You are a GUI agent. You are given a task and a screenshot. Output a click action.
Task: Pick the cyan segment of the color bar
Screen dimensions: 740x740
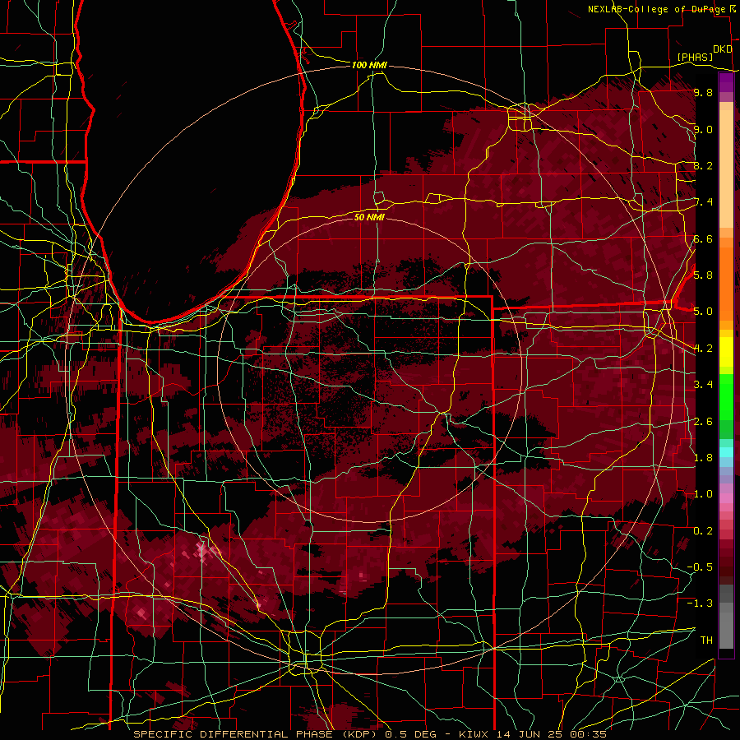(x=726, y=452)
